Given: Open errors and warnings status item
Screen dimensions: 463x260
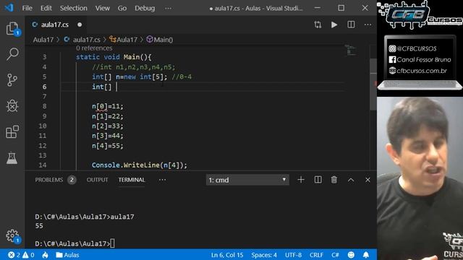Looking at the screenshot, I should point(21,255).
